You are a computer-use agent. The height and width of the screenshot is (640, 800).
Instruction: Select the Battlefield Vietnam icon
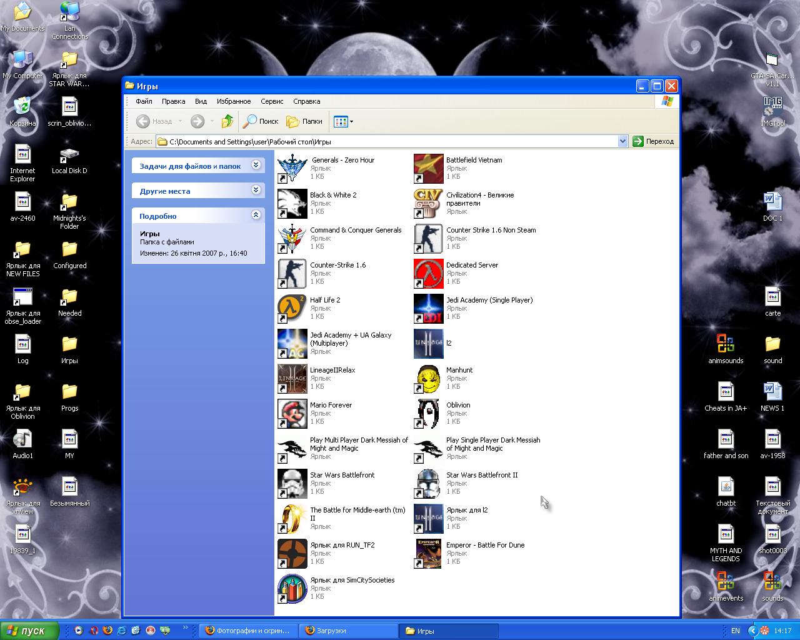pyautogui.click(x=429, y=169)
